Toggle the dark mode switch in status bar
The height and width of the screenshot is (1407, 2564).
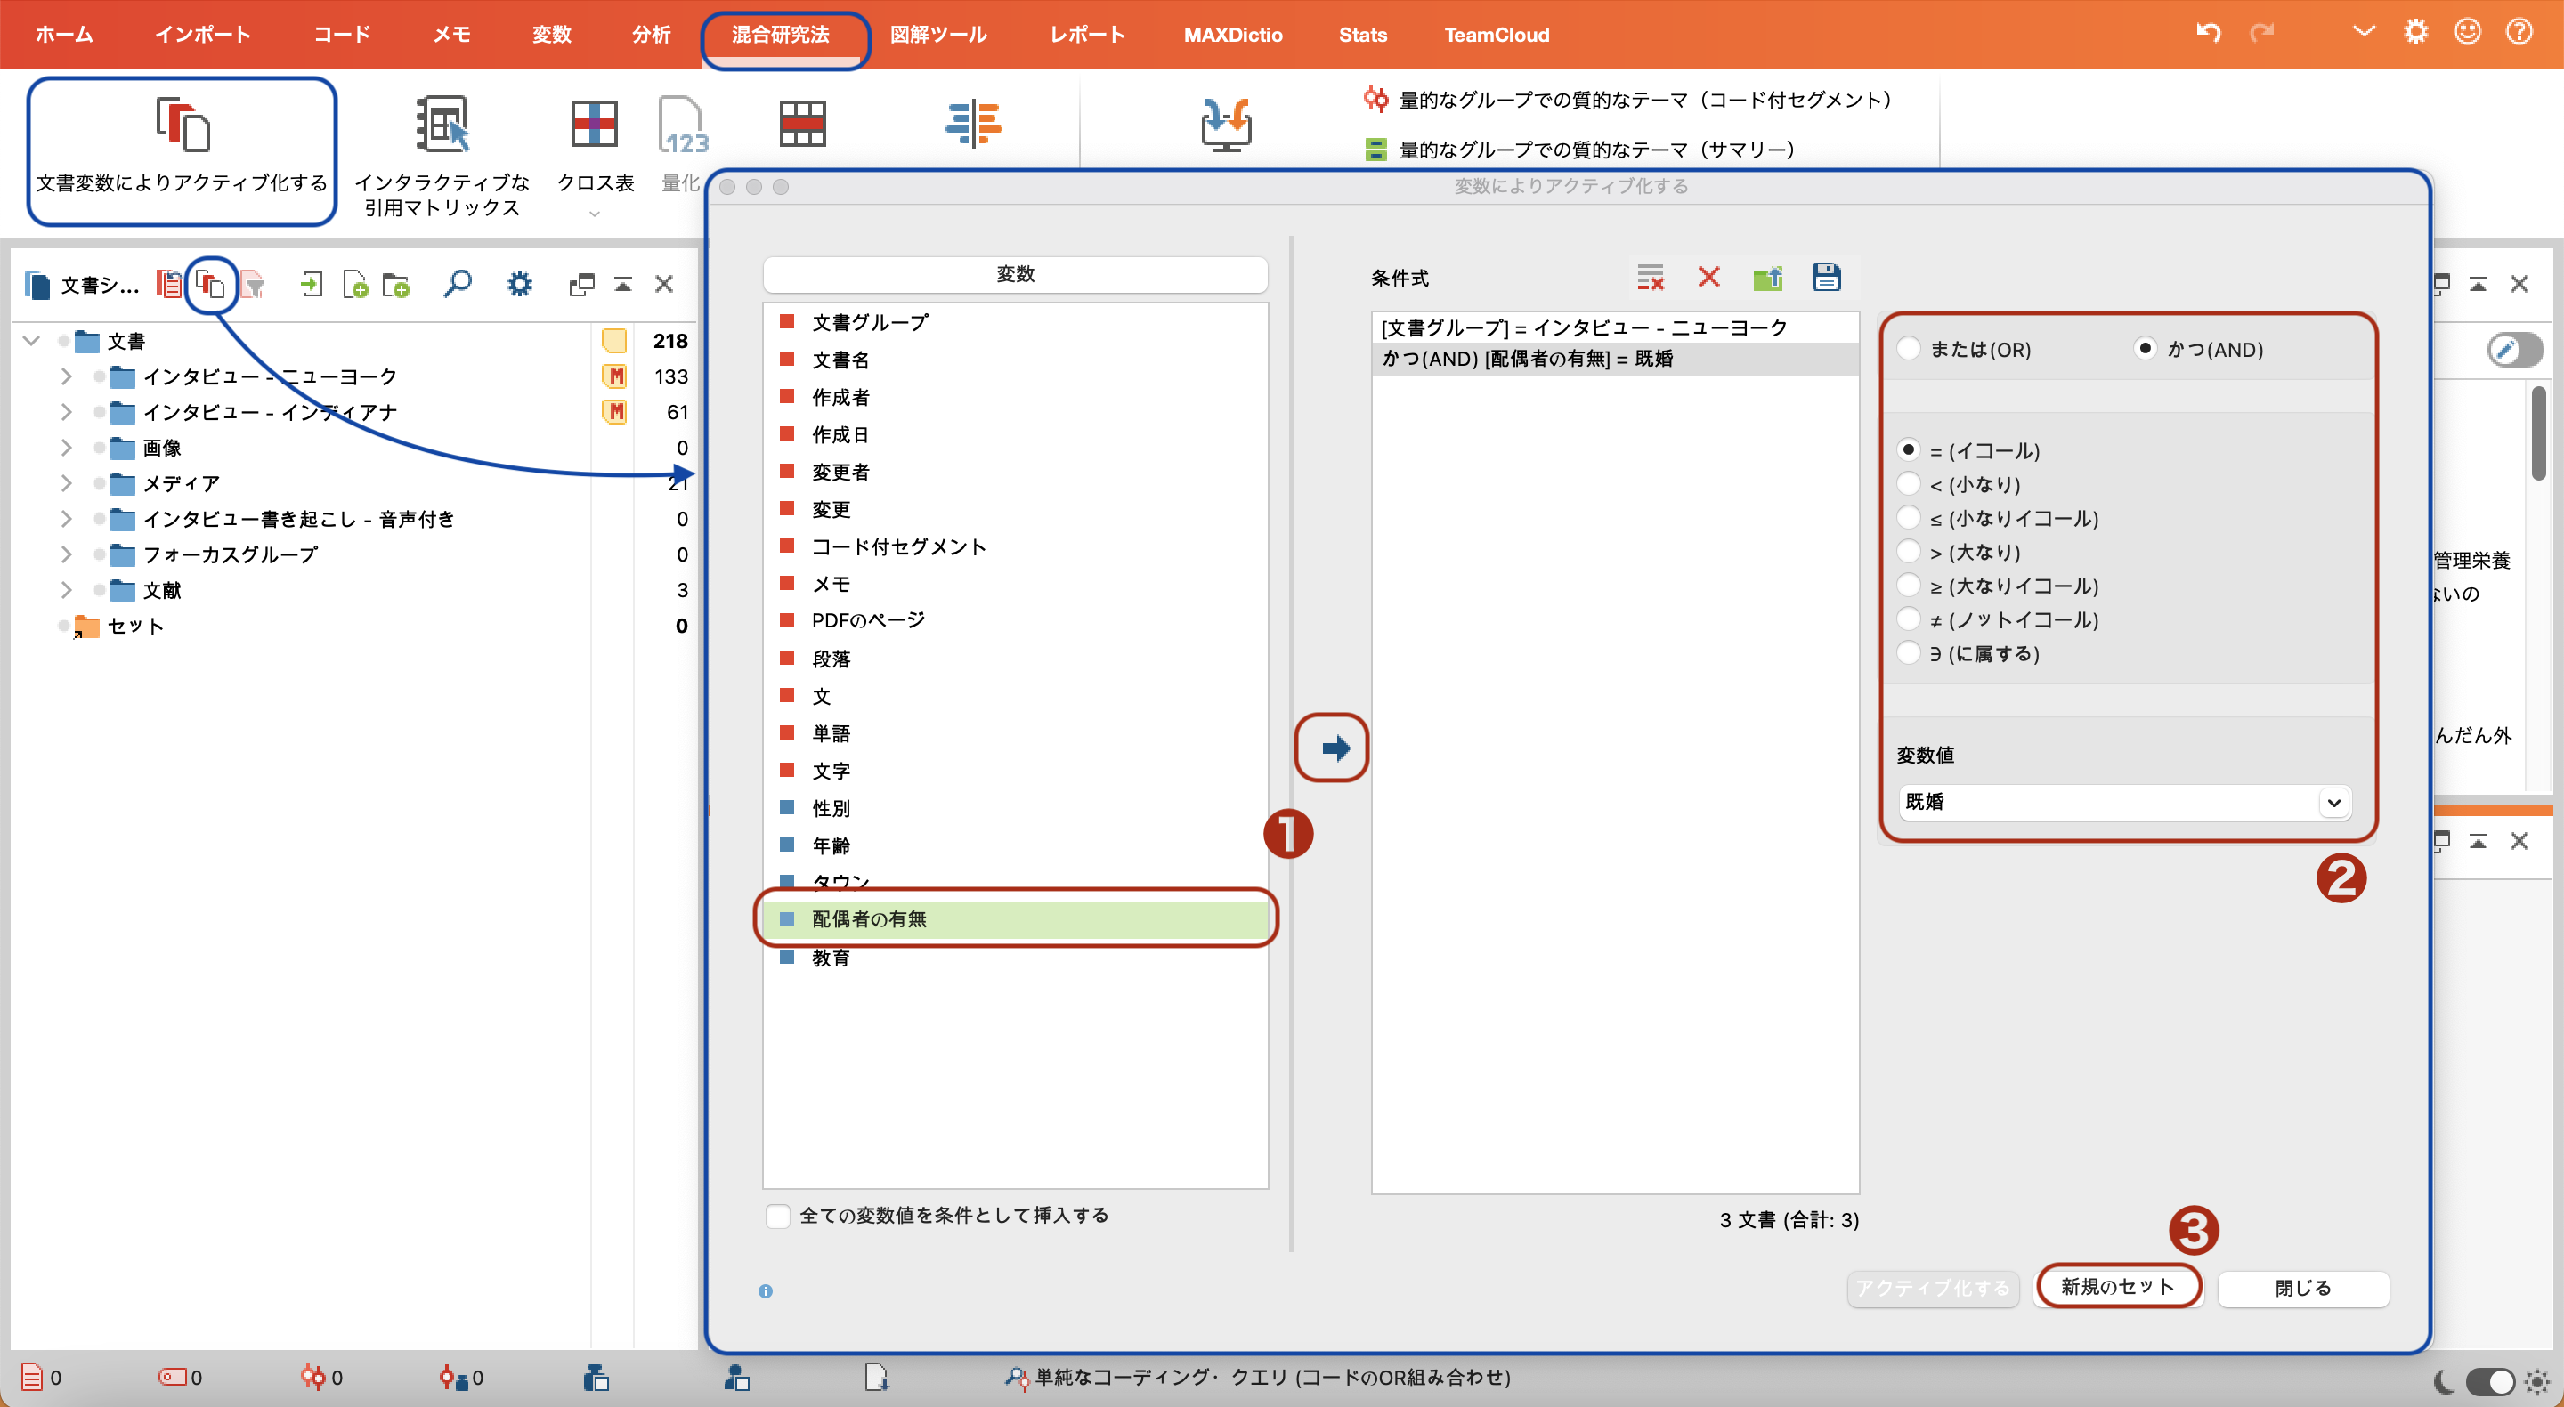pos(2489,1381)
